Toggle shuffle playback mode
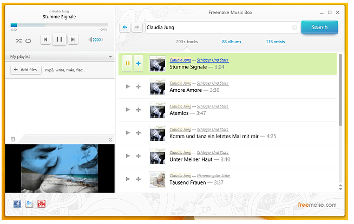Viewport: 354px width, 224px height. [19, 40]
